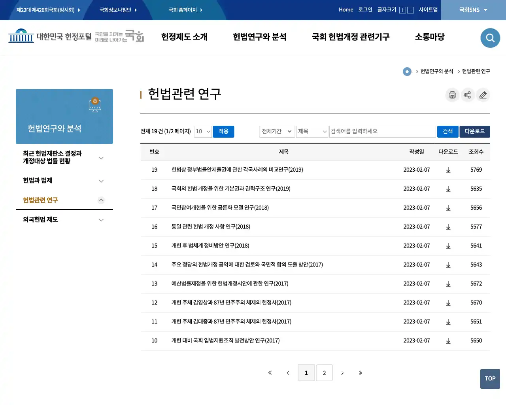This screenshot has width=506, height=405.
Task: Open the 제목 search field dropdown
Action: pyautogui.click(x=312, y=131)
